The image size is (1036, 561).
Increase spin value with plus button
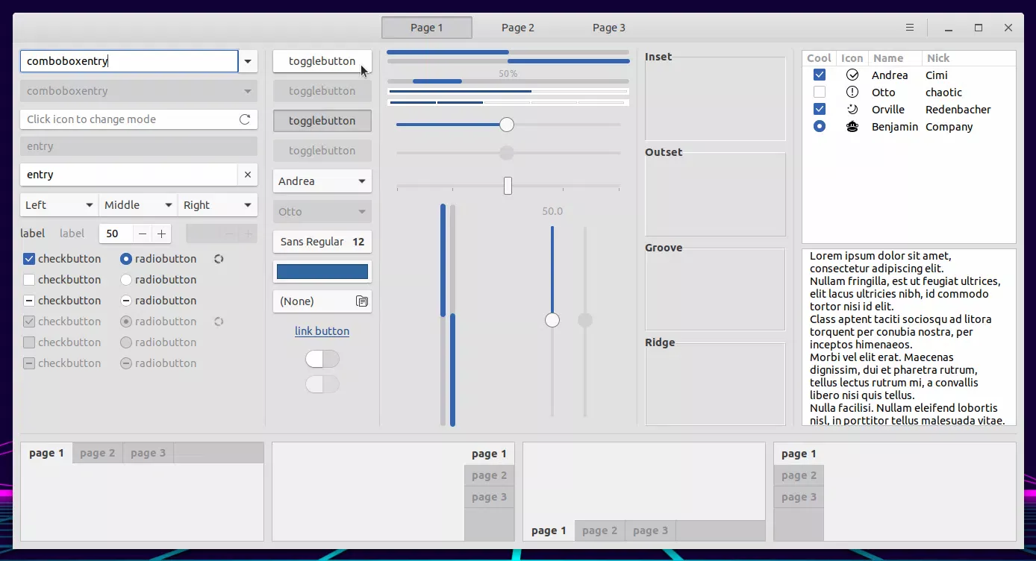click(161, 234)
